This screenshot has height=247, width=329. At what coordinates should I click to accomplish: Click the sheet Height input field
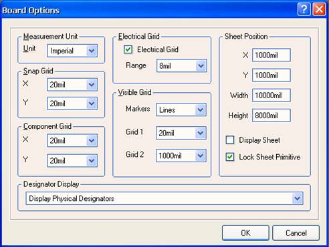click(x=271, y=115)
